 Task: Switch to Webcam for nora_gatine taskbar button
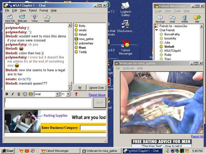point(100,151)
